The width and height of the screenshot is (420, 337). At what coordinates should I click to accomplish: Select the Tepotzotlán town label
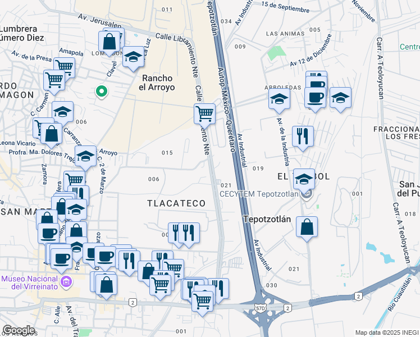pyautogui.click(x=267, y=219)
